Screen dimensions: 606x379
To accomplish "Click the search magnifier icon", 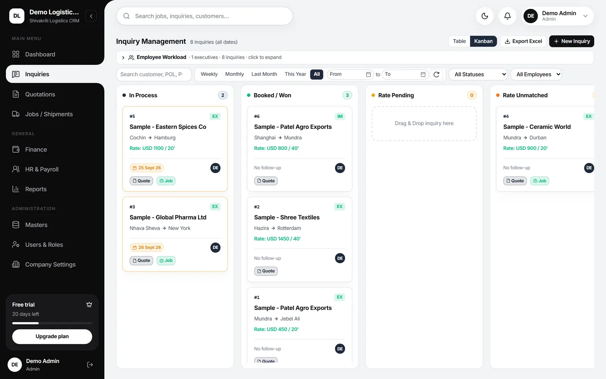I will (x=126, y=16).
